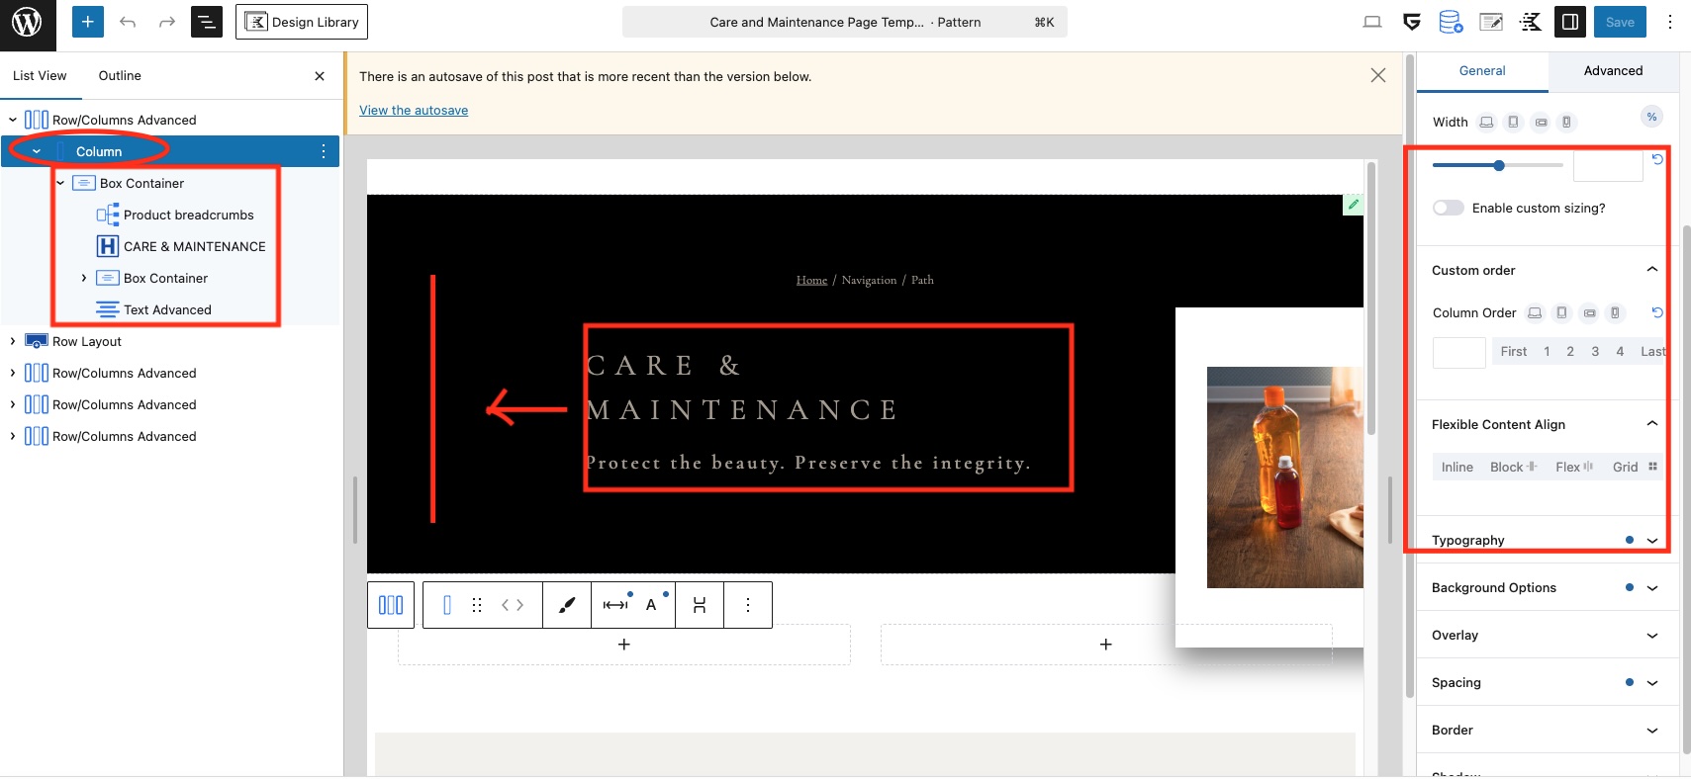Collapse top Row/Columns Advanced tree item
Image resolution: width=1691 pixels, height=779 pixels.
pos(12,120)
